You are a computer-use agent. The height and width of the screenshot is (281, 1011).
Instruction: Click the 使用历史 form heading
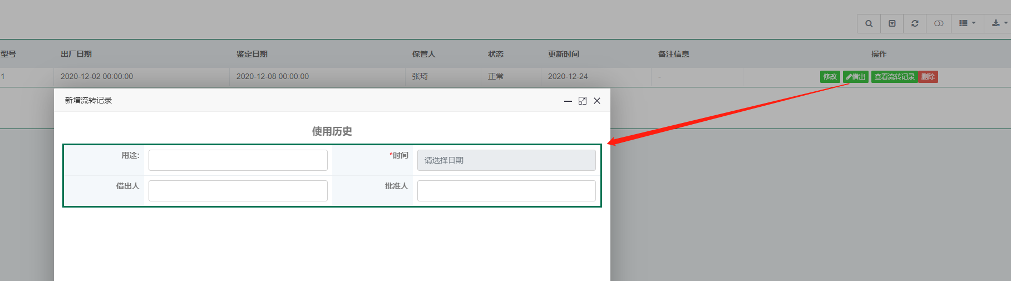[332, 131]
